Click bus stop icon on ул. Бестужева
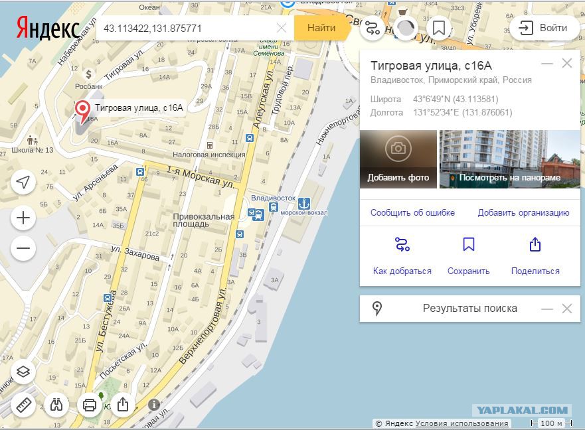Viewport: 585px width, 430px height. pos(108,297)
